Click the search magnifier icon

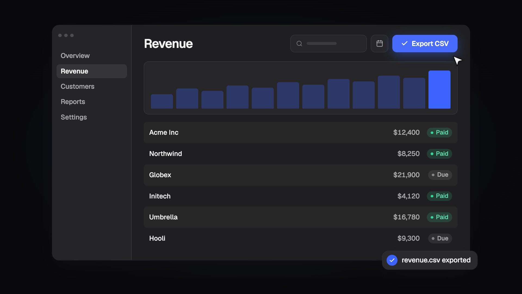tap(299, 44)
